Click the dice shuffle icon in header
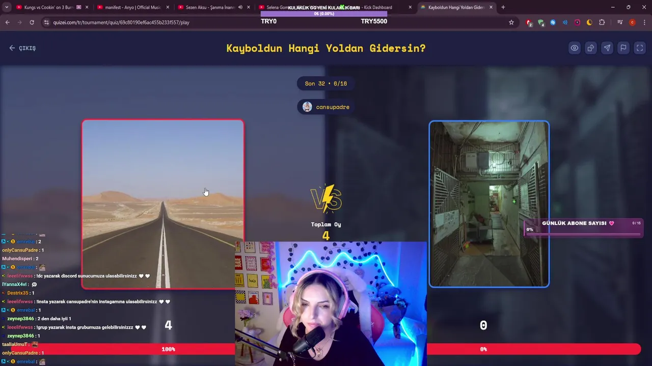This screenshot has width=652, height=366. [590, 48]
